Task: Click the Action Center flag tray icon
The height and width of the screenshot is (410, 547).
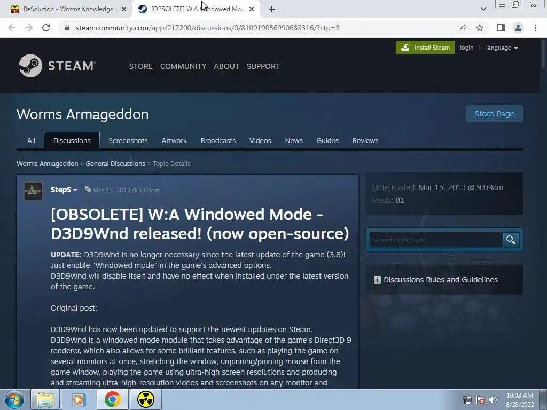Action: pos(480,400)
